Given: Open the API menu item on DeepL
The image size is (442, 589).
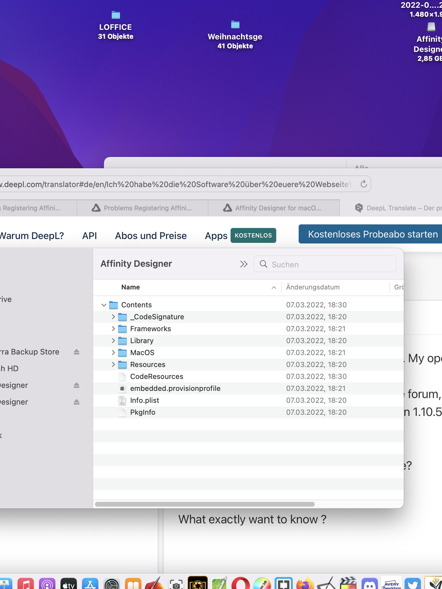Looking at the screenshot, I should click(90, 236).
